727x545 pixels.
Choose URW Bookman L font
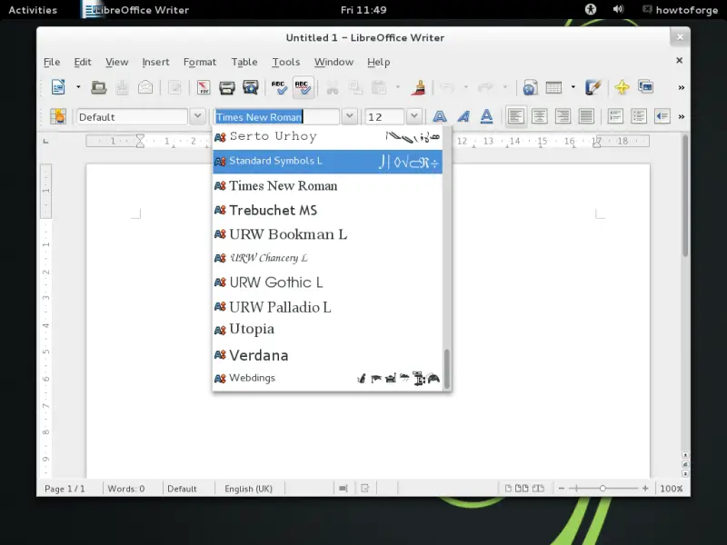327,234
